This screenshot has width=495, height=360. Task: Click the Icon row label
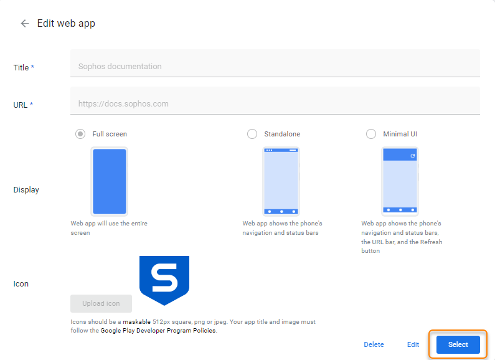click(x=21, y=284)
